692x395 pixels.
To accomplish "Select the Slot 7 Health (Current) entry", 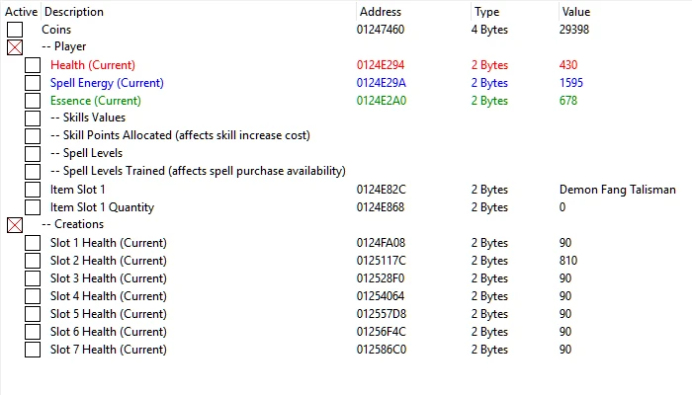I will [108, 350].
